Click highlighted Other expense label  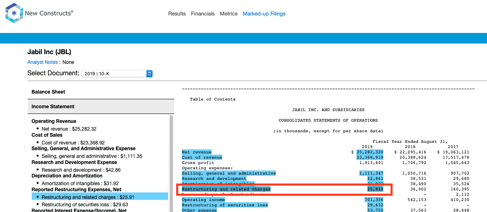199,210
